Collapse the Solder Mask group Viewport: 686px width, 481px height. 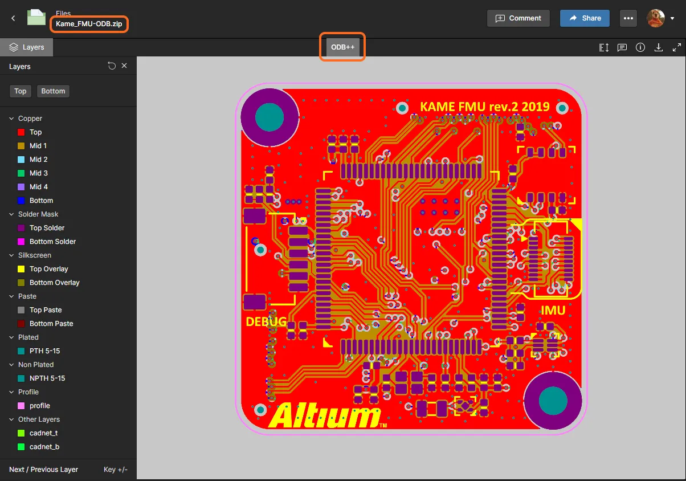(11, 214)
